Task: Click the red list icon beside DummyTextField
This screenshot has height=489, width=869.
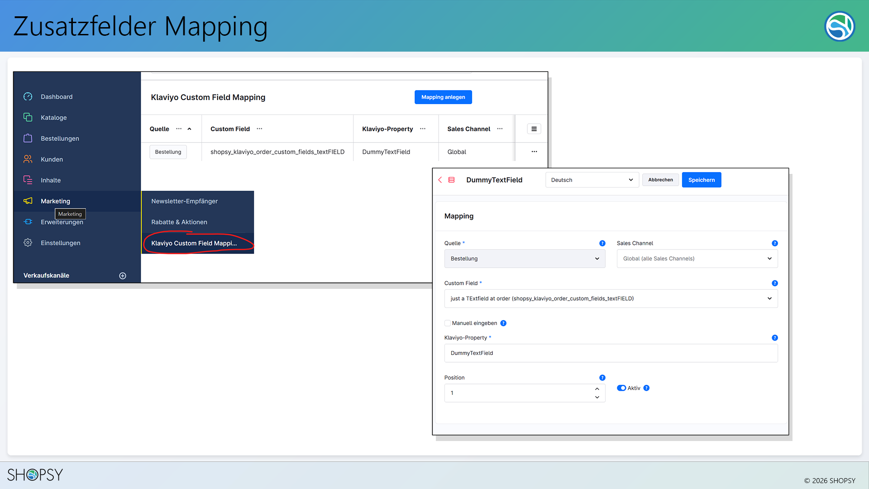Action: 451,180
